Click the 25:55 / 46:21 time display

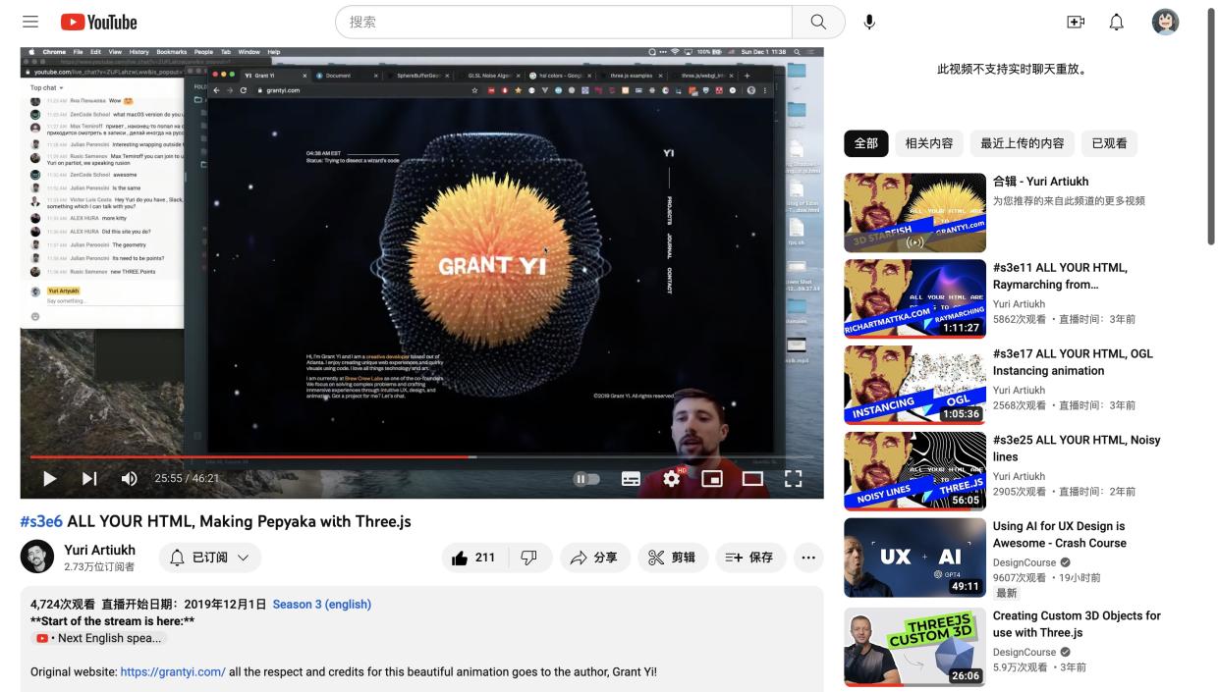187,479
